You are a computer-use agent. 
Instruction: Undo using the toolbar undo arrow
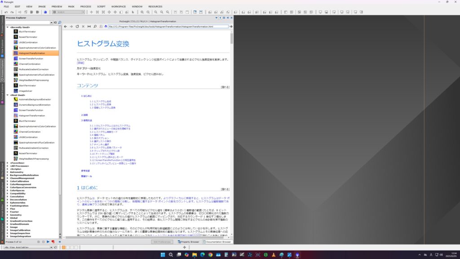(6, 12)
